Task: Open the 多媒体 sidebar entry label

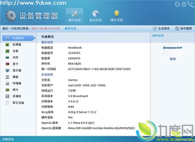Action: [17, 96]
